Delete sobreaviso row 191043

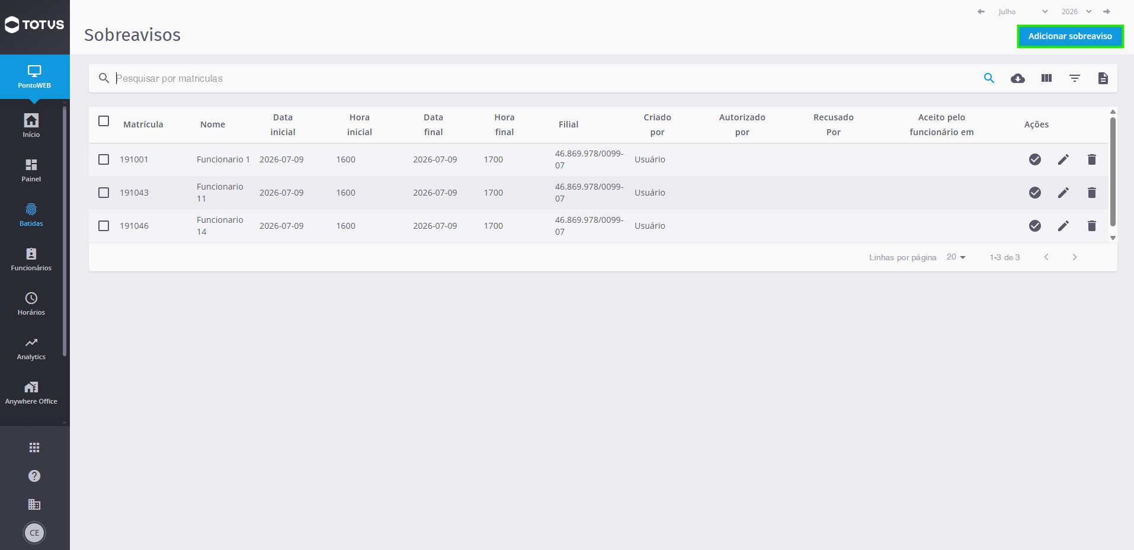(1092, 193)
